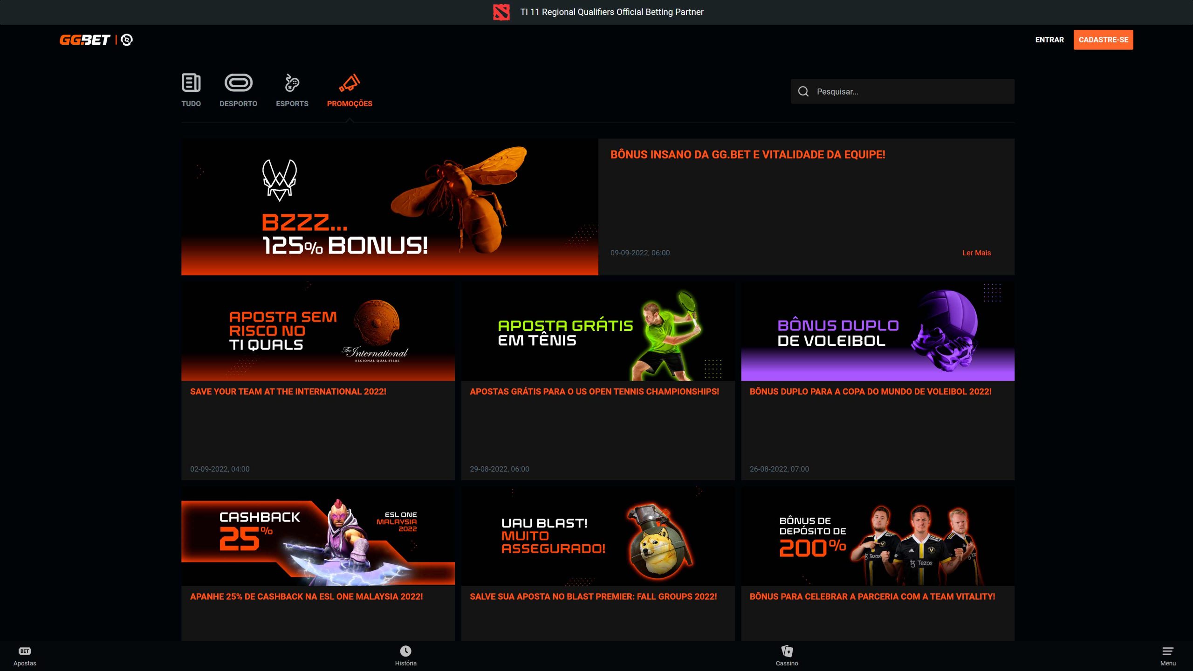Open Aposta Sem Risco TI Quals image
Image resolution: width=1193 pixels, height=671 pixels.
coord(318,331)
